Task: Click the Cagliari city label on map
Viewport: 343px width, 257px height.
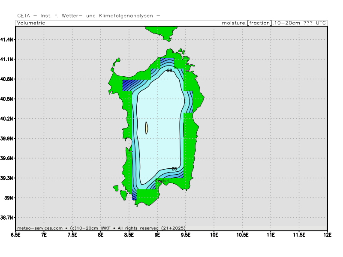Action: pos(163,182)
